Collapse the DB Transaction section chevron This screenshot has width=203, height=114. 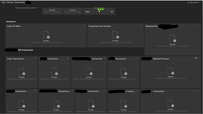click(x=141, y=50)
